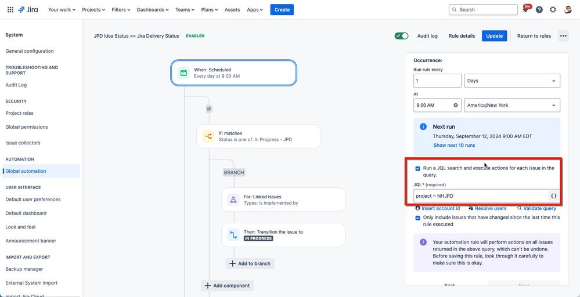
Task: Open the help question mark icon
Action: [x=539, y=10]
